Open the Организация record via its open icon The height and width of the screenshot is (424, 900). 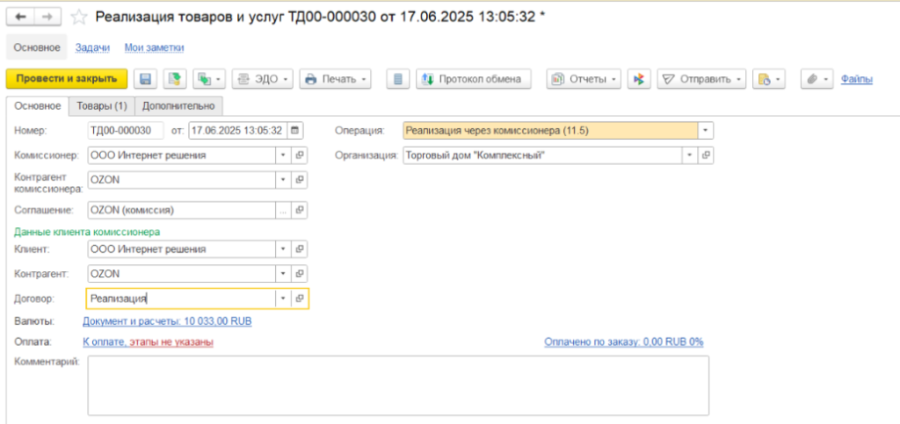point(706,155)
